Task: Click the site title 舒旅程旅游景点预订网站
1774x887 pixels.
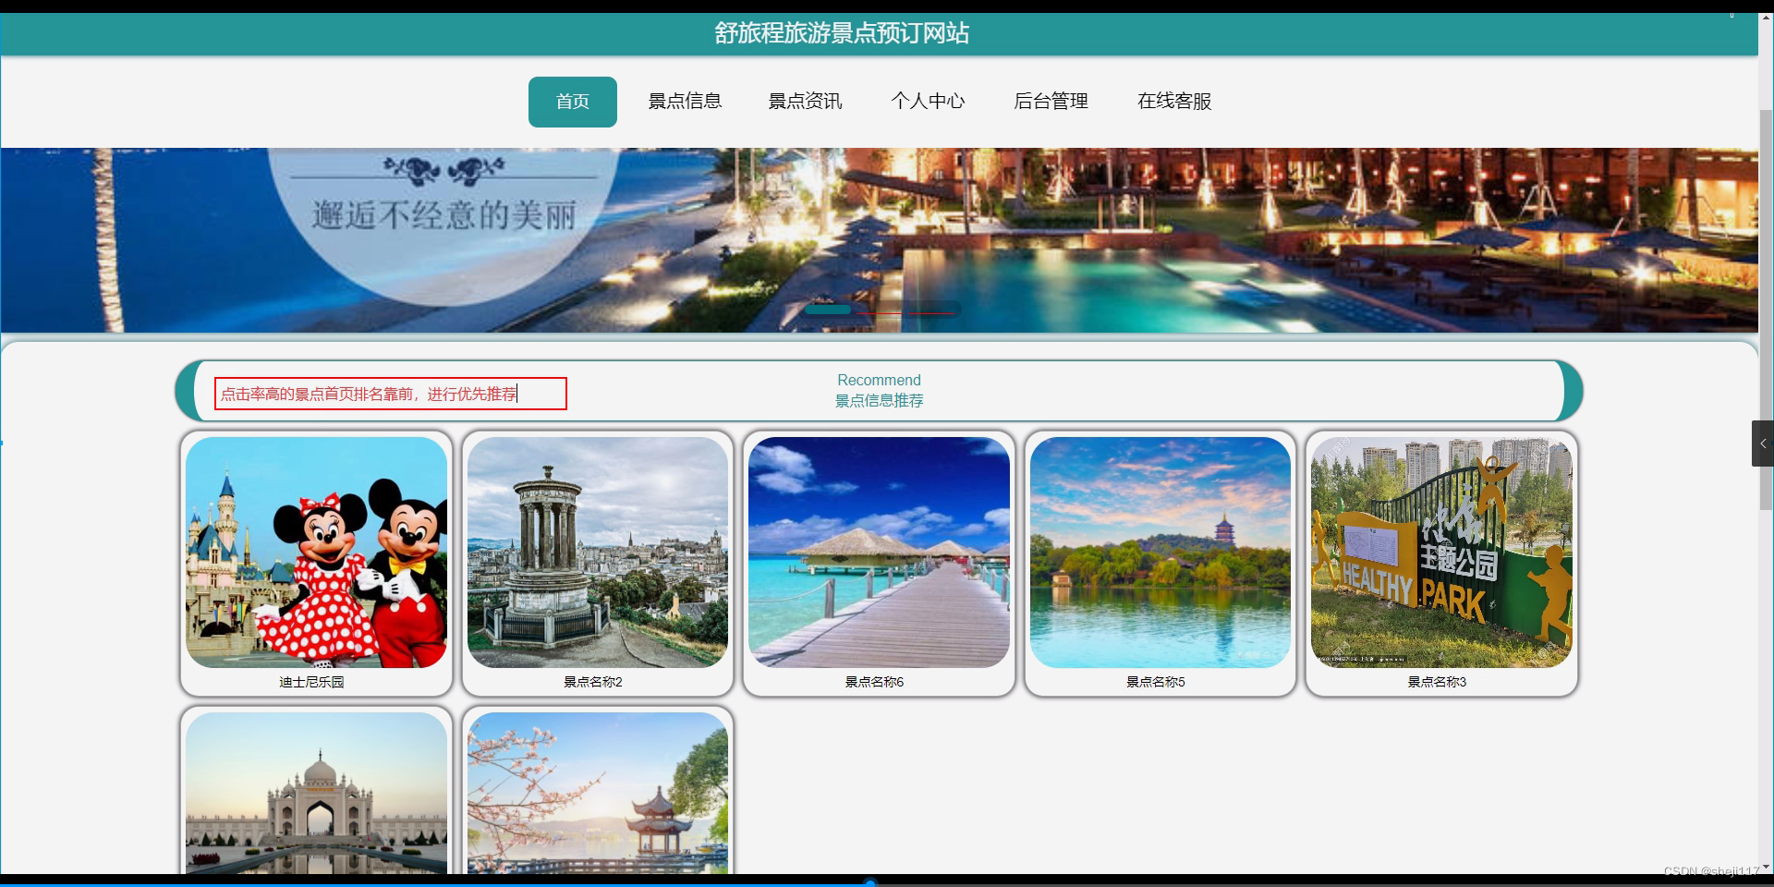Action: coord(841,33)
